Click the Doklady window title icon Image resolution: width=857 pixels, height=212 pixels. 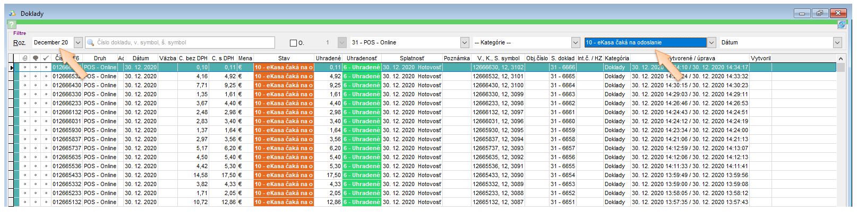point(12,14)
